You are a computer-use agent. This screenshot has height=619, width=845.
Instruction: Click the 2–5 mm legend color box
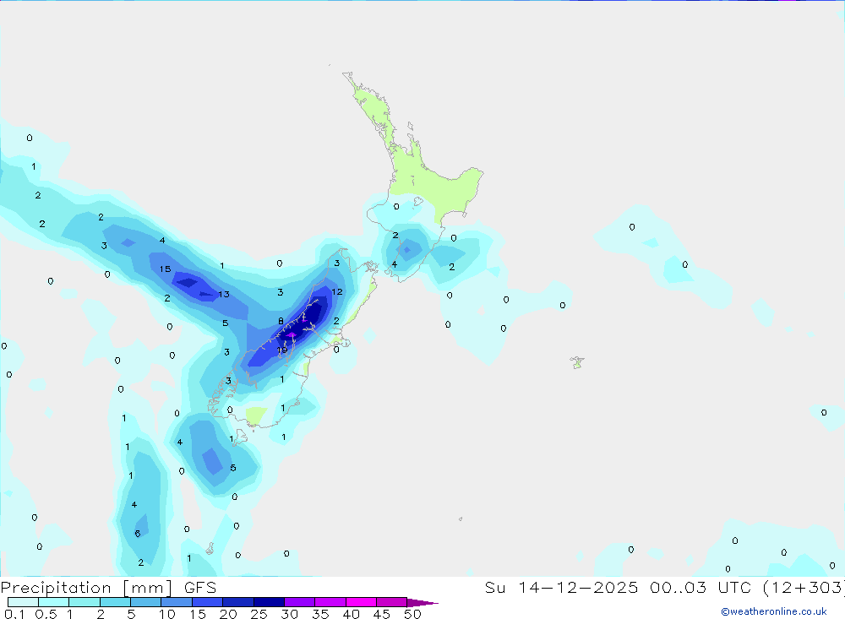click(115, 602)
